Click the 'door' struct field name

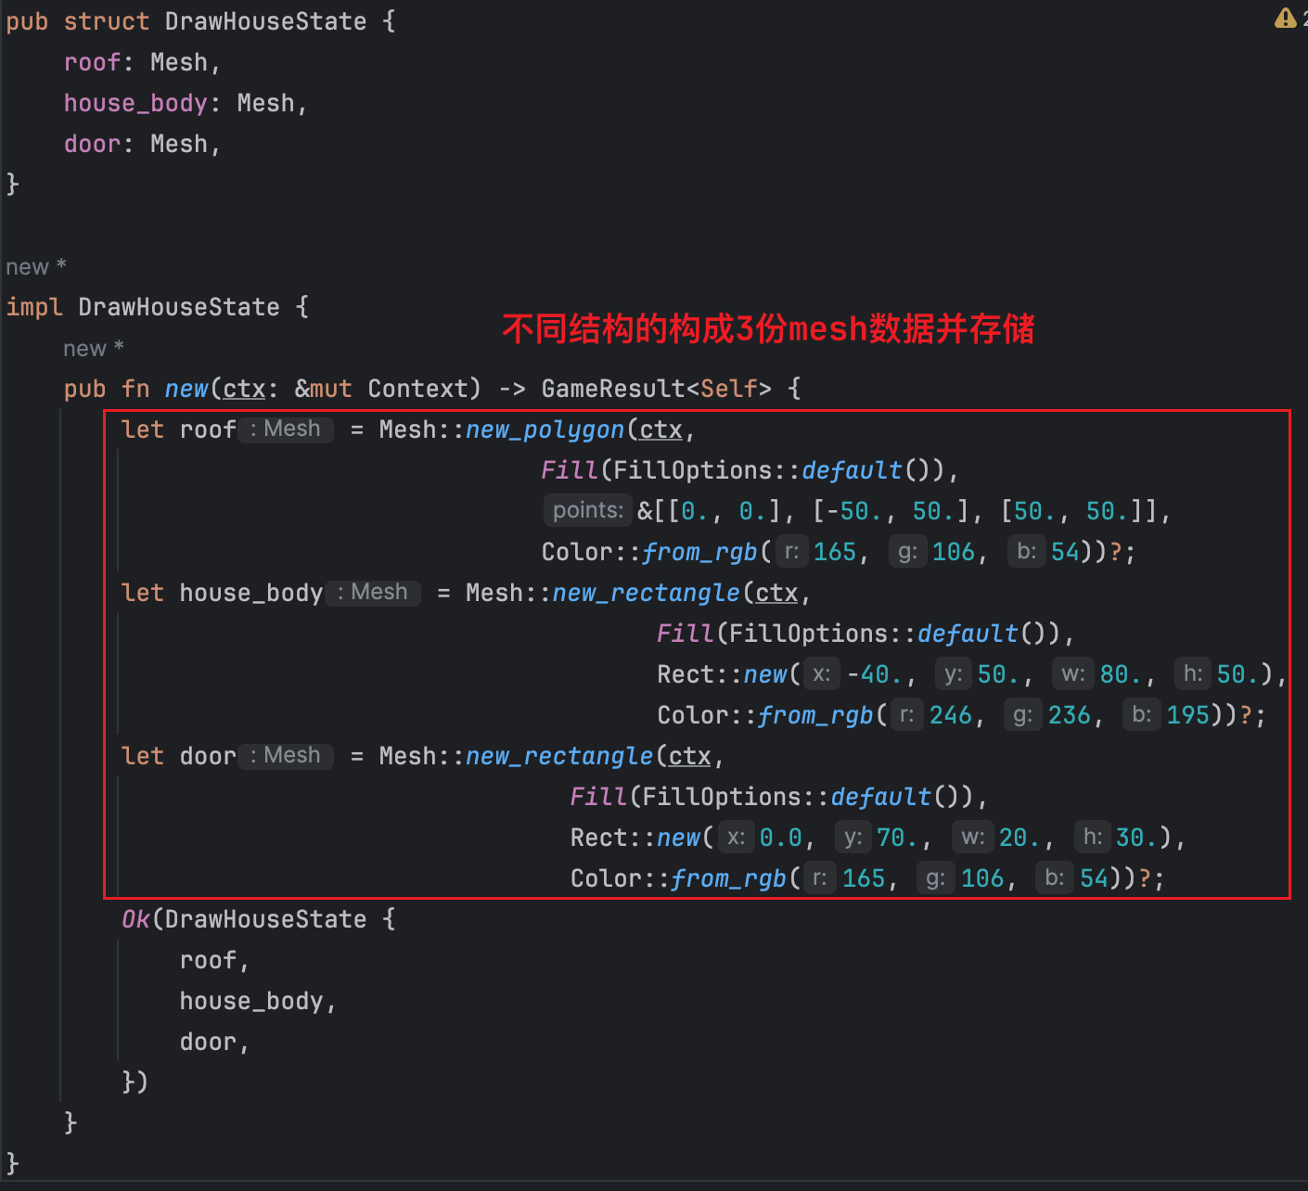point(93,144)
